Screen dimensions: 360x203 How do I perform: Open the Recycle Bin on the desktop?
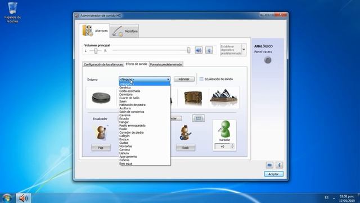point(12,12)
